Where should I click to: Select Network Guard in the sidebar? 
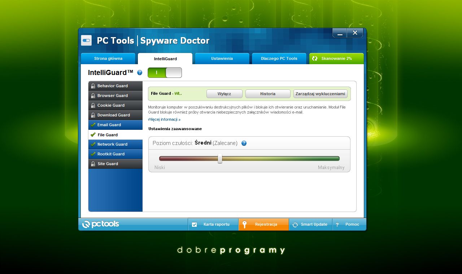[115, 144]
